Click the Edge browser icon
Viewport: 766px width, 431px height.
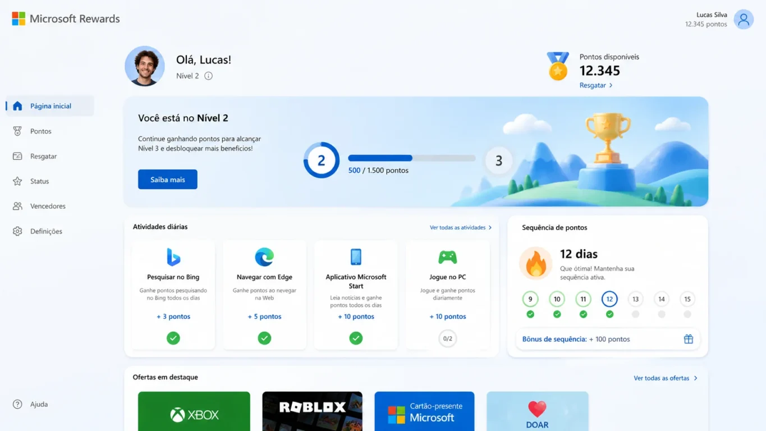(264, 257)
